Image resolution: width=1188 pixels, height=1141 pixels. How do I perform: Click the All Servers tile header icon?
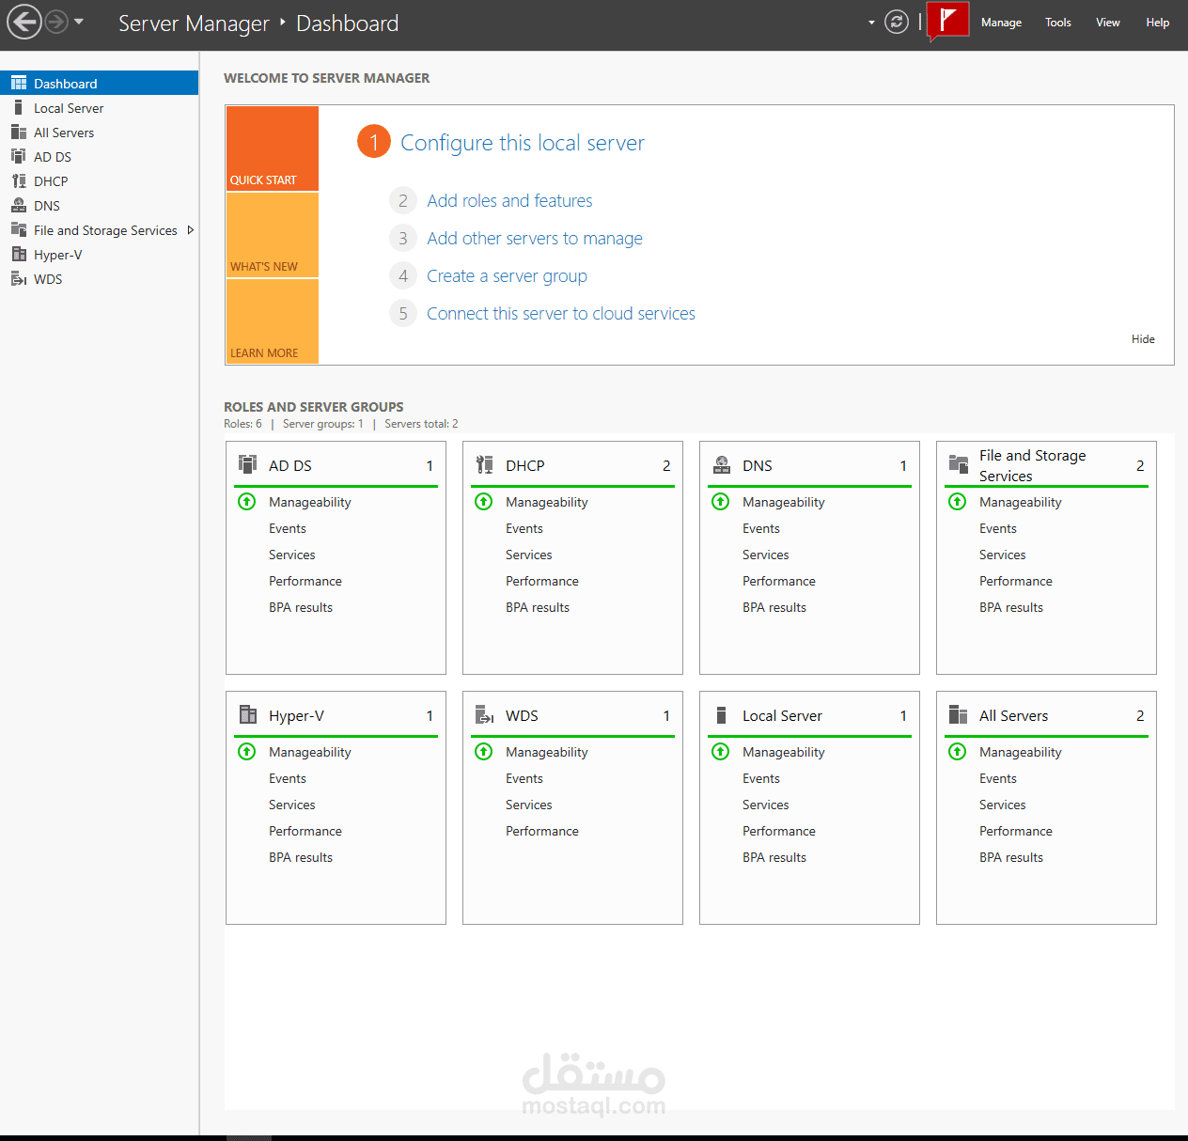click(958, 714)
